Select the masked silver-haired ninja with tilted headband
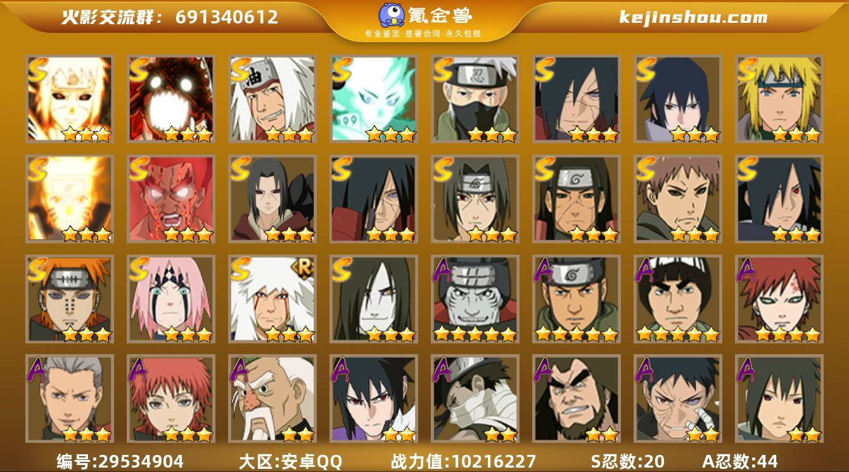Image resolution: width=849 pixels, height=472 pixels. click(x=475, y=99)
